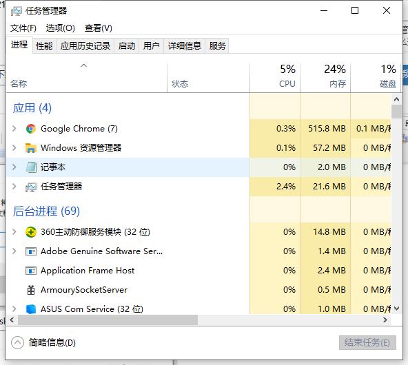Expand the Windows 资源管理器 process tree

click(x=14, y=147)
